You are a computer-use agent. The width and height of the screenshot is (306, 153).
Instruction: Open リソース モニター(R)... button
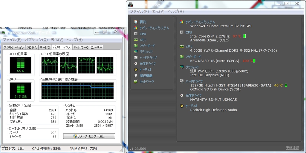[x=89, y=136]
